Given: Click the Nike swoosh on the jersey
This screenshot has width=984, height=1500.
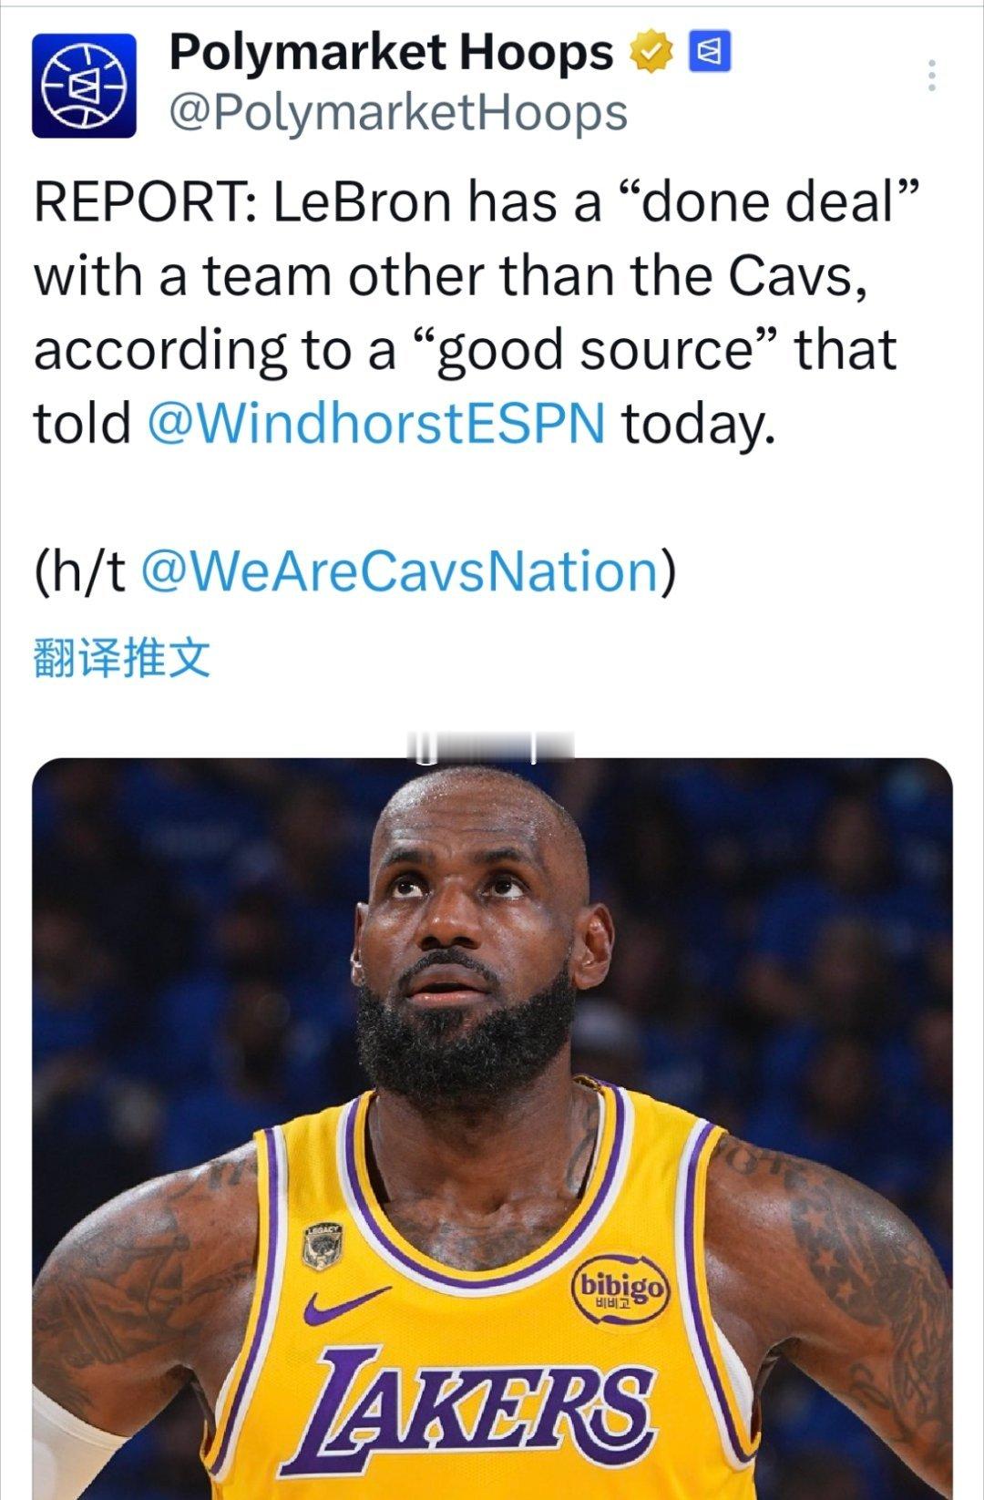Looking at the screenshot, I should (345, 1305).
